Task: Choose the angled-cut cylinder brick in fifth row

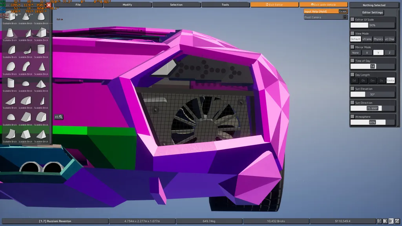Action: (x=10, y=84)
